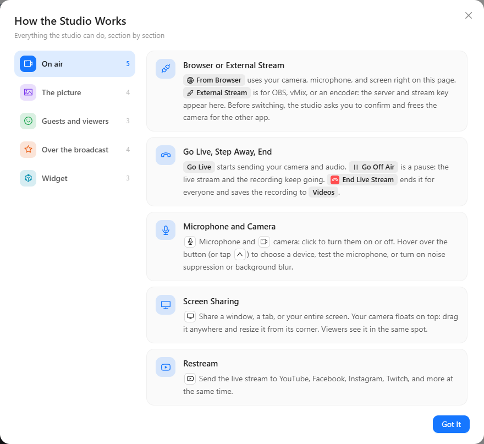484x444 pixels.
Task: Close the How the Studio Works dialog
Action: pyautogui.click(x=468, y=15)
